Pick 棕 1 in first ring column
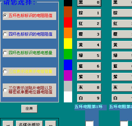The width and height of the screenshot is (132, 126). tap(89, 13)
